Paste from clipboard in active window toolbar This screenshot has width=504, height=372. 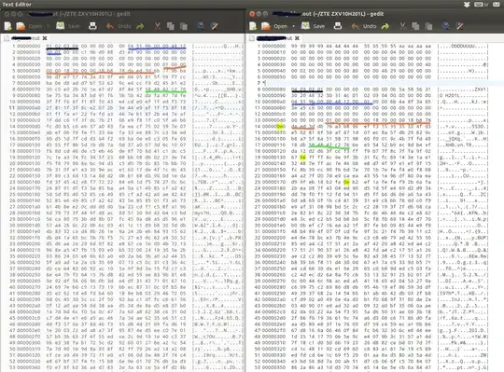pos(428,26)
